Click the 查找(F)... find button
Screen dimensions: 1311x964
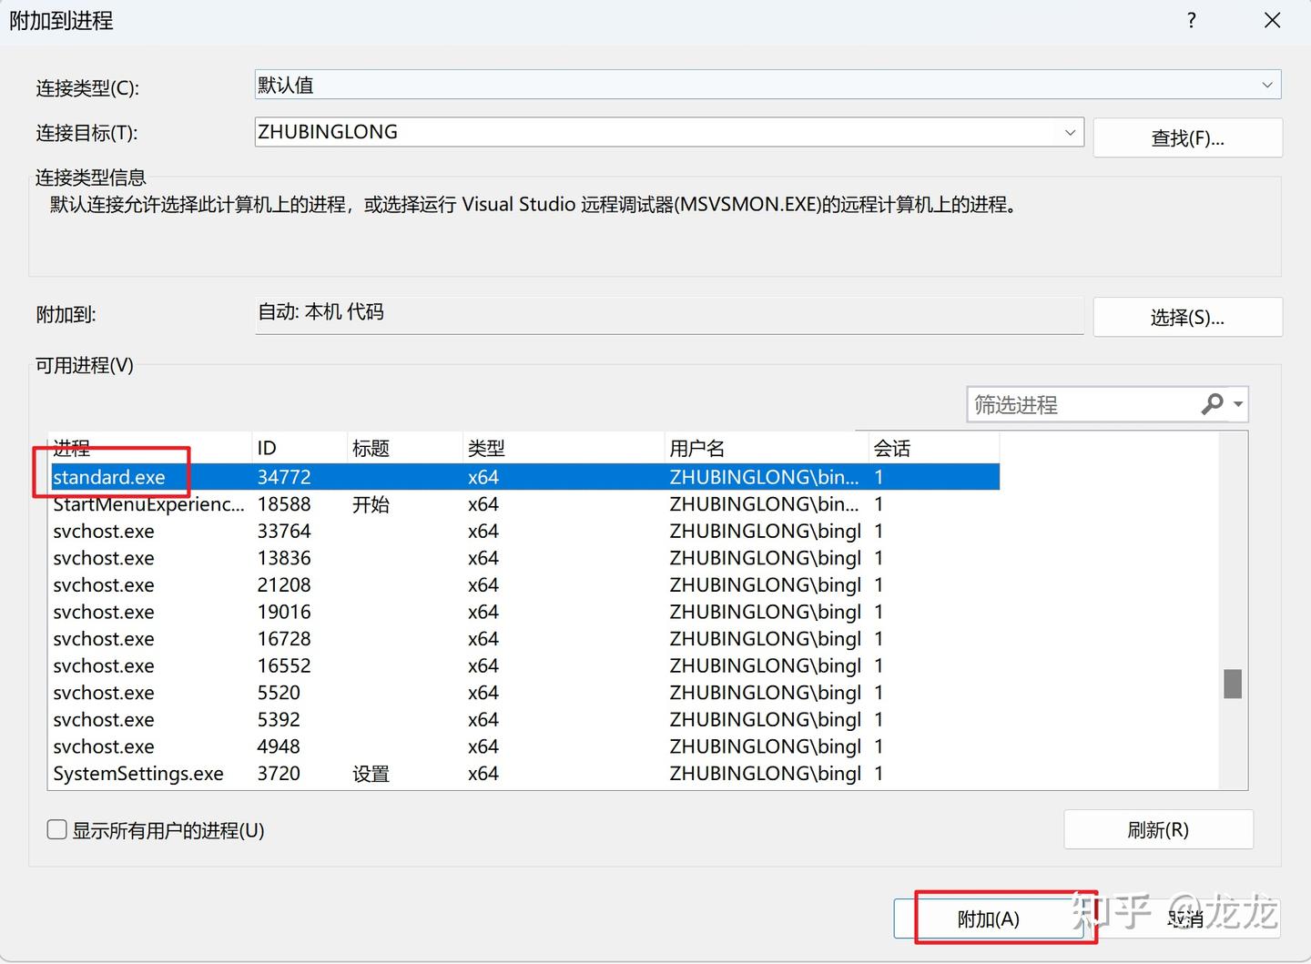tap(1187, 137)
